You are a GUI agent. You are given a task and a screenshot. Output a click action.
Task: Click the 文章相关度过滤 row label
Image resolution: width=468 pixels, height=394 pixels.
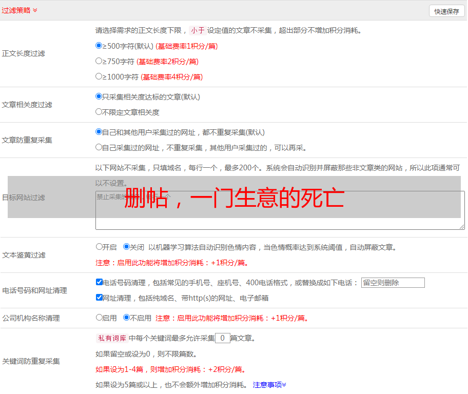pyautogui.click(x=27, y=105)
